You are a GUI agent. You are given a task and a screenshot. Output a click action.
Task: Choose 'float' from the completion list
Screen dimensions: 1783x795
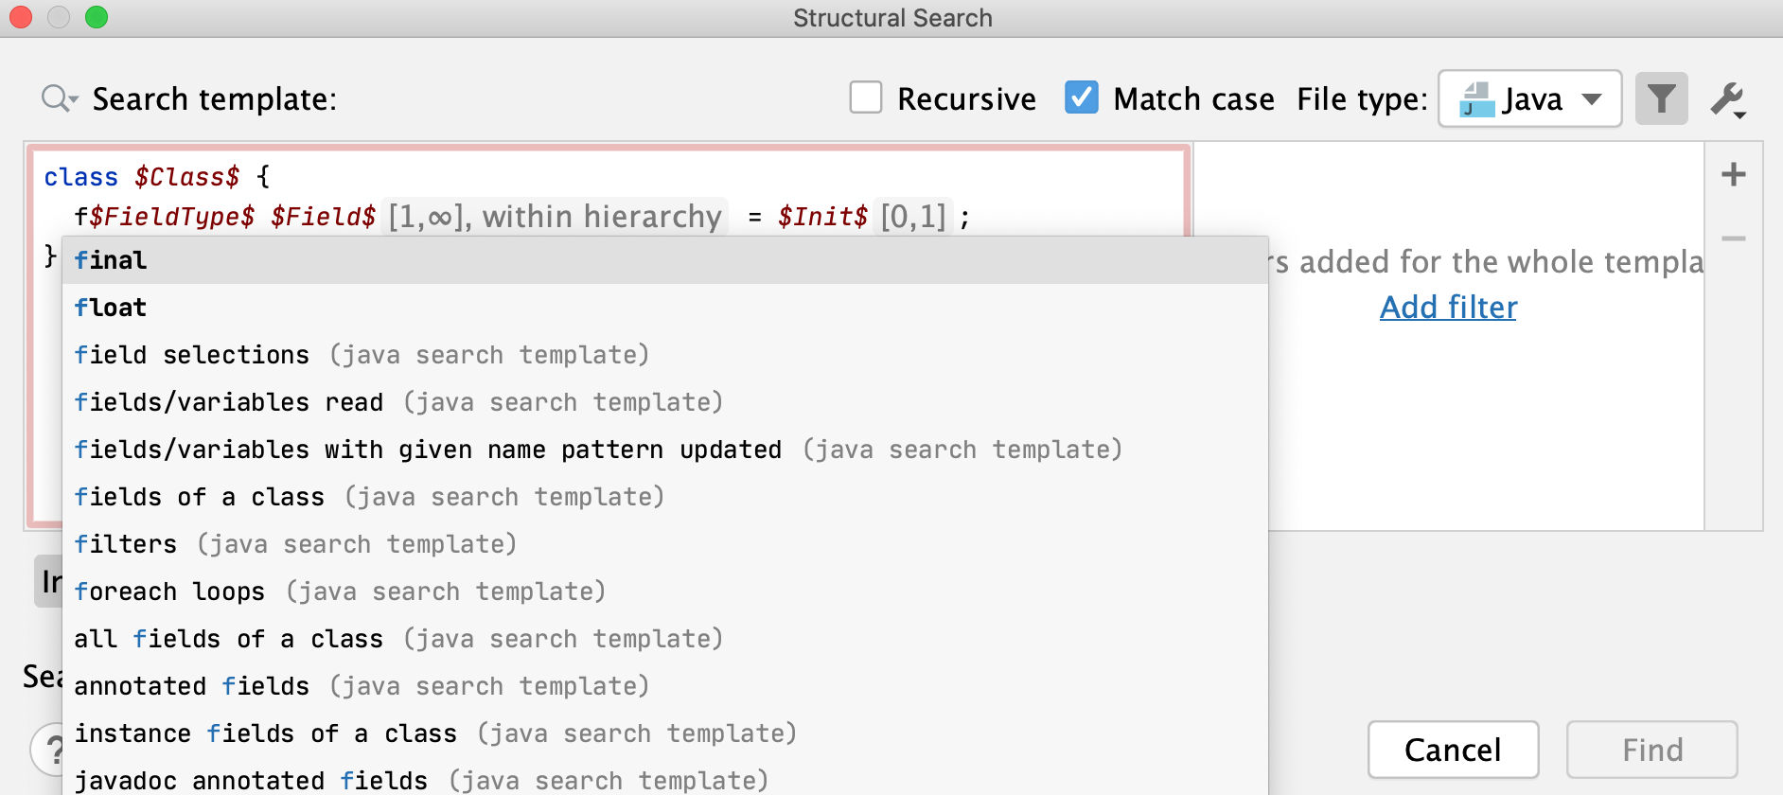click(x=111, y=308)
